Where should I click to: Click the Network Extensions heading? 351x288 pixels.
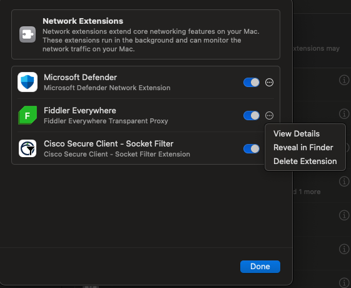pyautogui.click(x=83, y=21)
